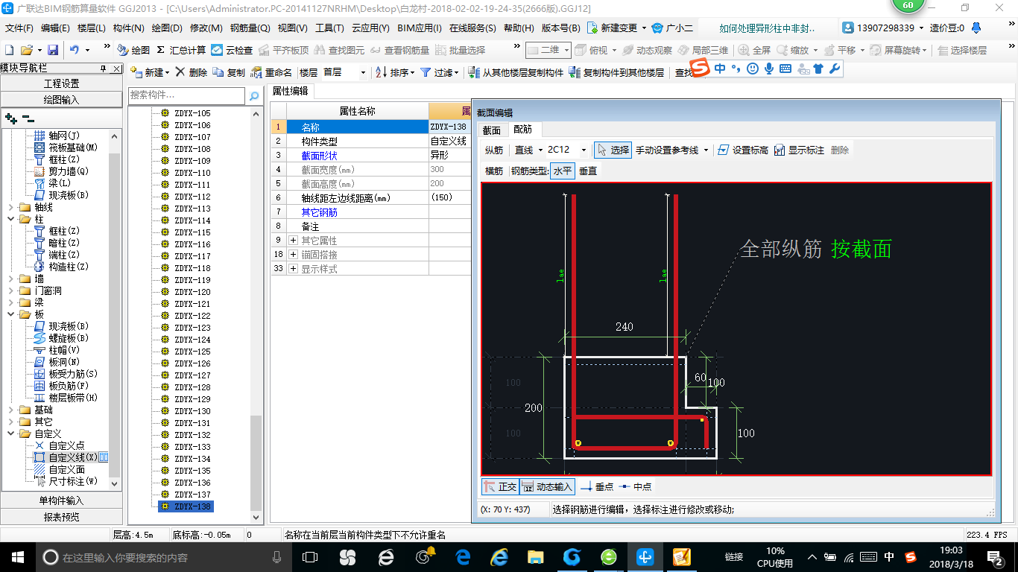This screenshot has height=572, width=1018.
Task: Toggle 中点 midpoint snap
Action: 635,486
